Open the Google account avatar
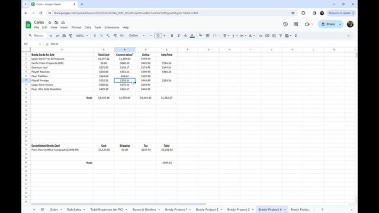The image size is (379, 213). tap(350, 24)
